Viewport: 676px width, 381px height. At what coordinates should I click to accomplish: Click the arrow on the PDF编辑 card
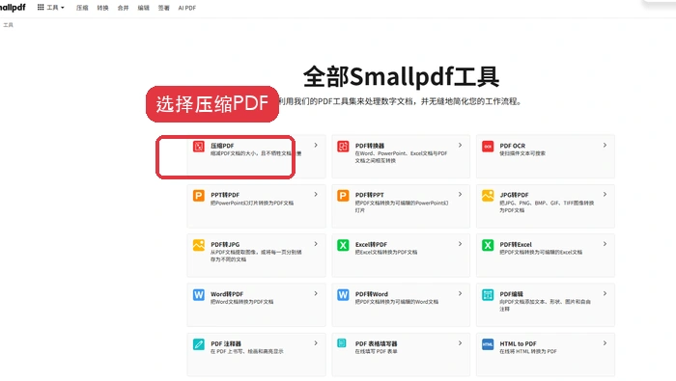tap(605, 293)
